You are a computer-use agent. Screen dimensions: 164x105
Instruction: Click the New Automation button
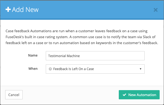coord(139,95)
